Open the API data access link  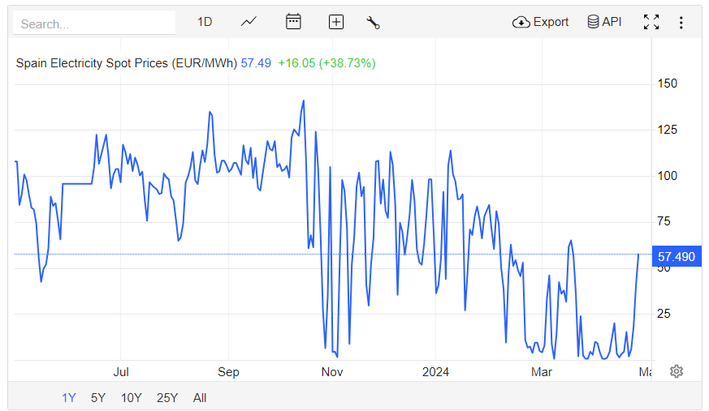click(604, 22)
